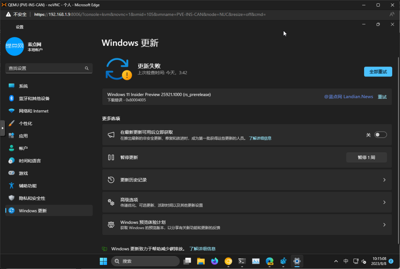Open the taskbar clock and date
Image resolution: width=400 pixels, height=269 pixels.
(x=379, y=261)
